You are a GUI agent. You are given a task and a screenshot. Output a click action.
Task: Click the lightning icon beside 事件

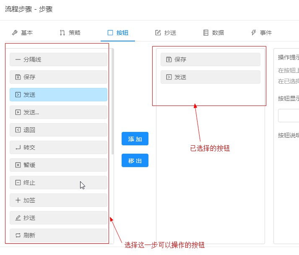tap(254, 33)
